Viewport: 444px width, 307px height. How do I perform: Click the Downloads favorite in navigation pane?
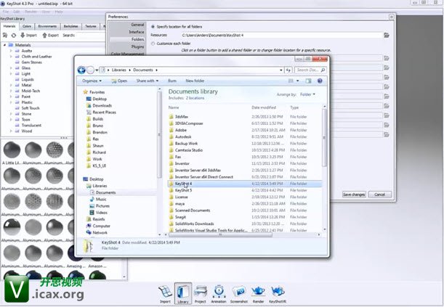tap(102, 106)
